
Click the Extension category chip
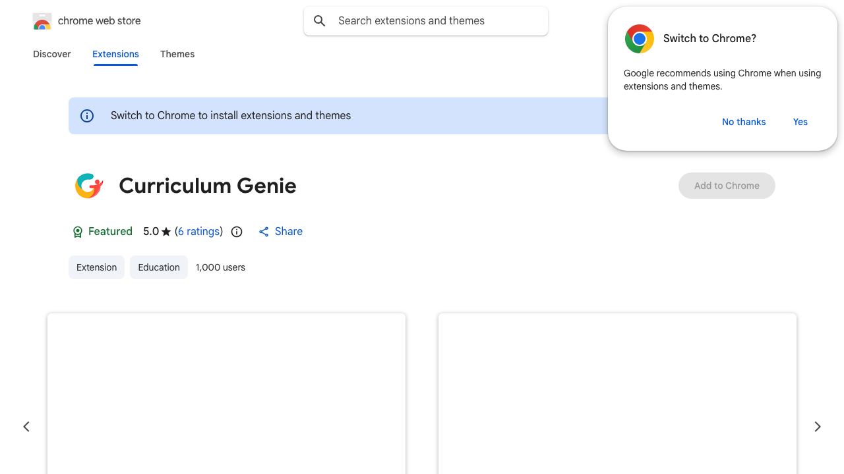(96, 267)
